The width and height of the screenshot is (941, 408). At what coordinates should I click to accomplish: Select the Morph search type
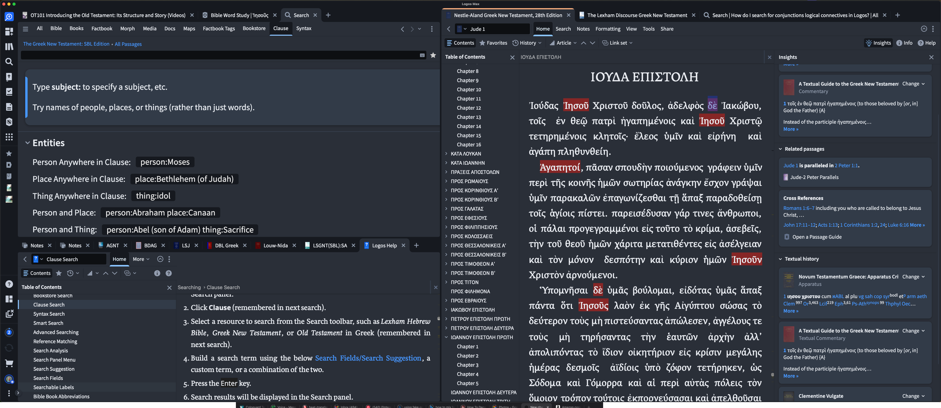(128, 28)
